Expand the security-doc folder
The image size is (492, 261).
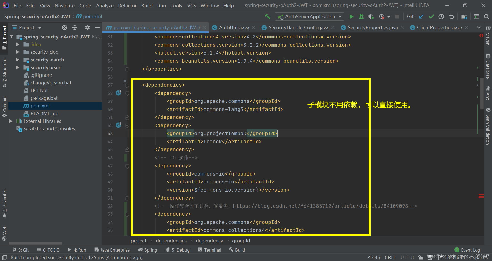coord(18,52)
